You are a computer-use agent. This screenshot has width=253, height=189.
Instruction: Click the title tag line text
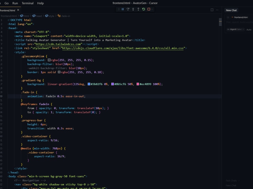80,40
